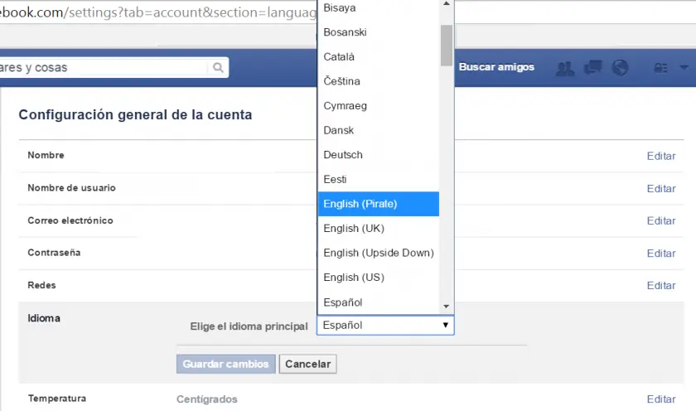Screen dimensions: 696x411
Task: Select Bosanski from language list
Action: point(378,32)
